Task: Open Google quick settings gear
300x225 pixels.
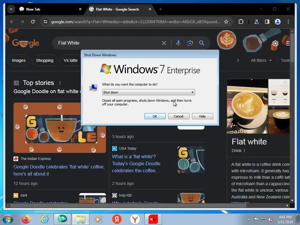Action: coord(275,43)
